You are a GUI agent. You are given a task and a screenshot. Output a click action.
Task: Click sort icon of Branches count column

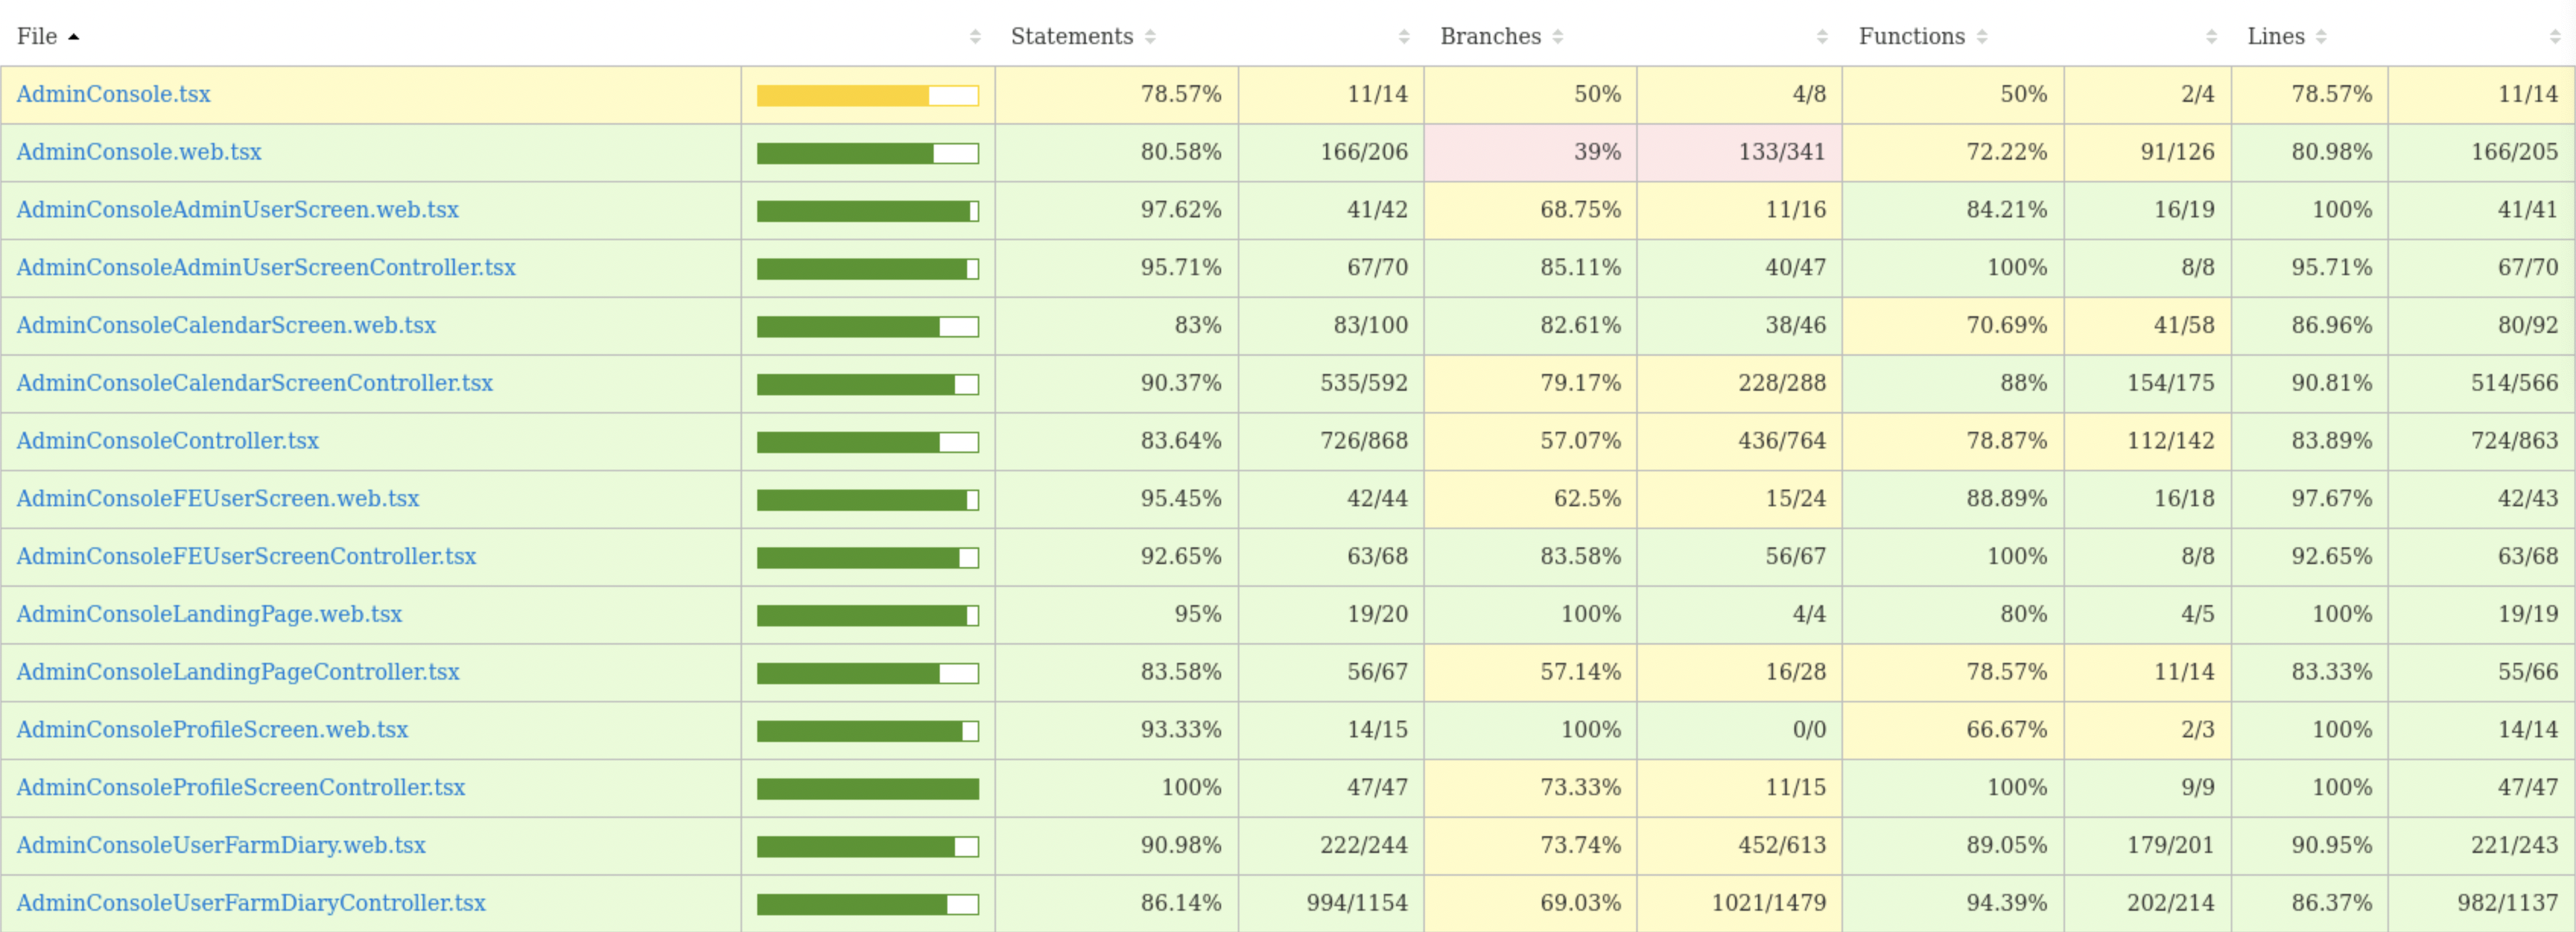click(x=1822, y=37)
